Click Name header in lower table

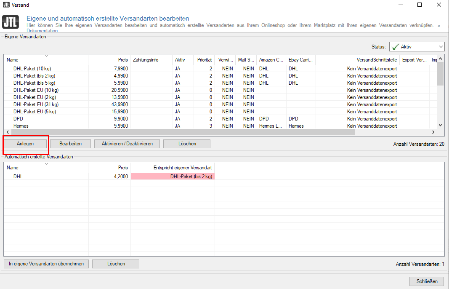pyautogui.click(x=46, y=167)
